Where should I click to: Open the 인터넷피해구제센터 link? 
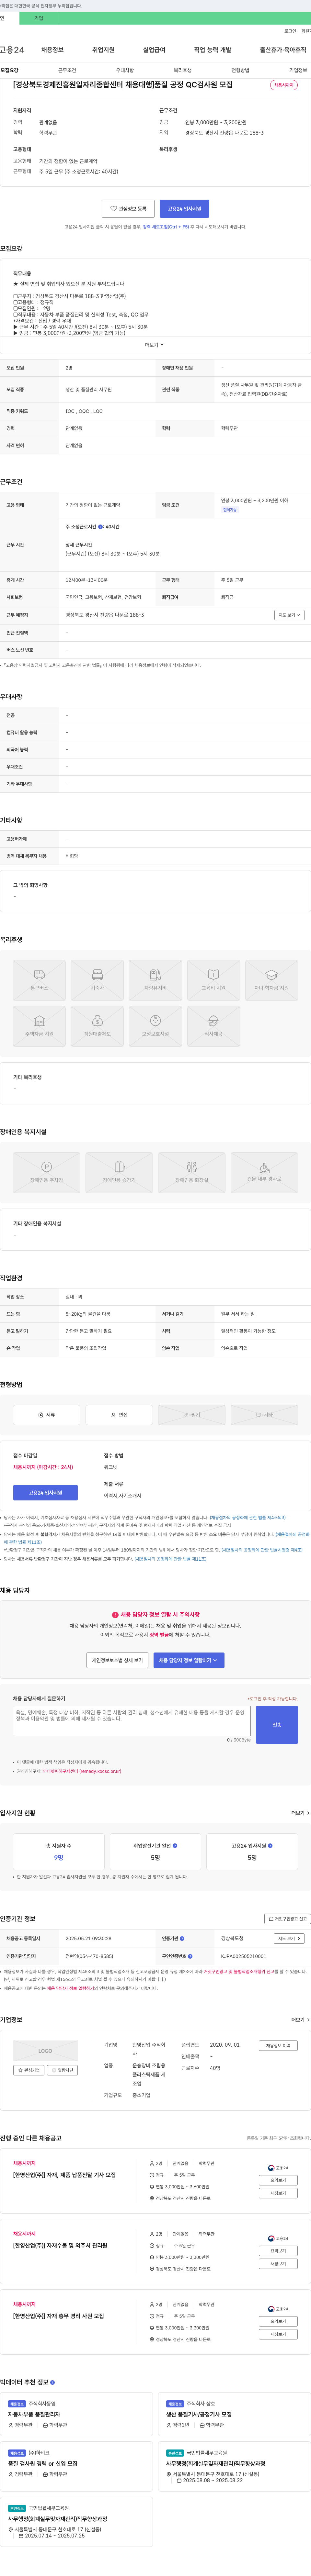(82, 1771)
